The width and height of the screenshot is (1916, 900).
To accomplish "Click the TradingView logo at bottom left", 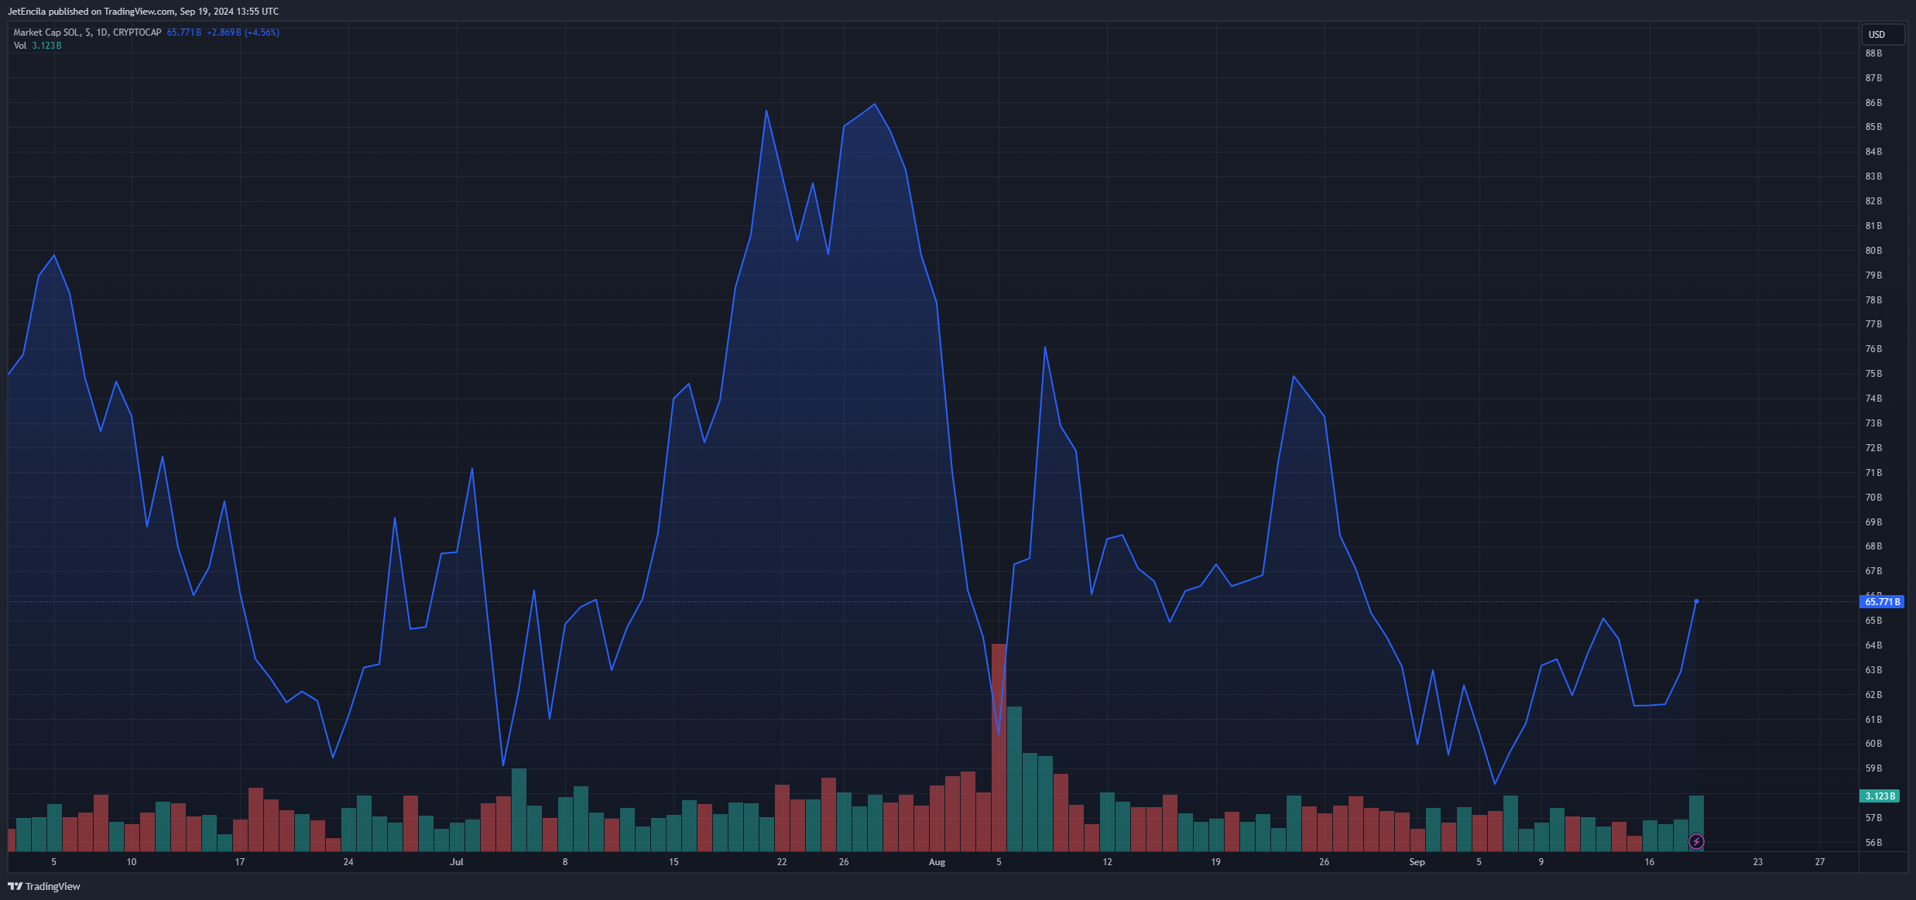I will pos(44,886).
